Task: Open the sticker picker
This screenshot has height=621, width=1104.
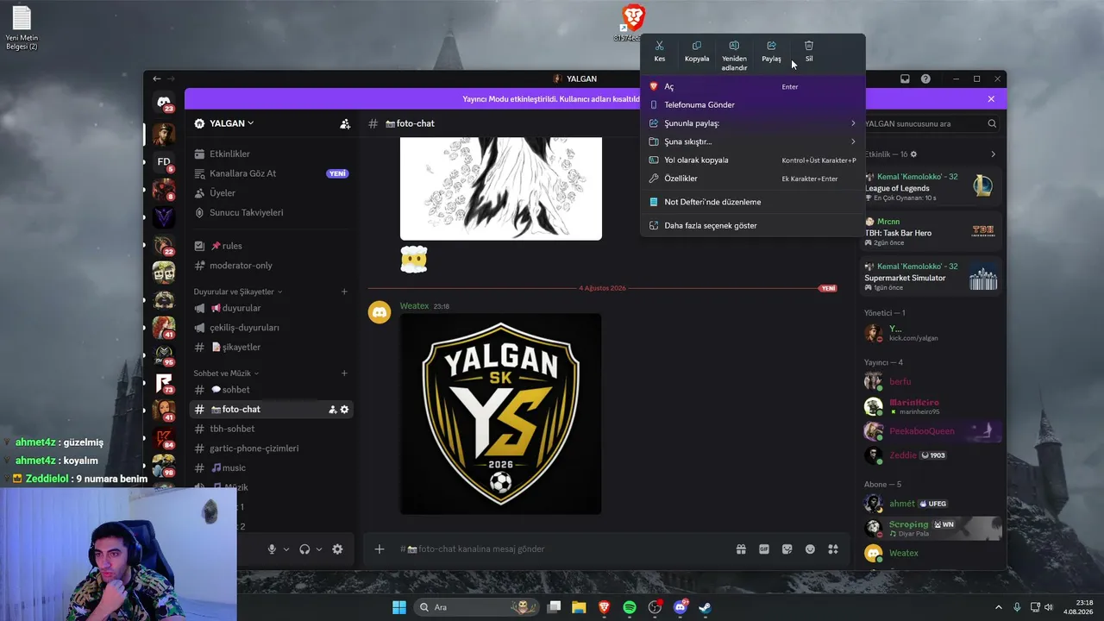Action: point(787,549)
